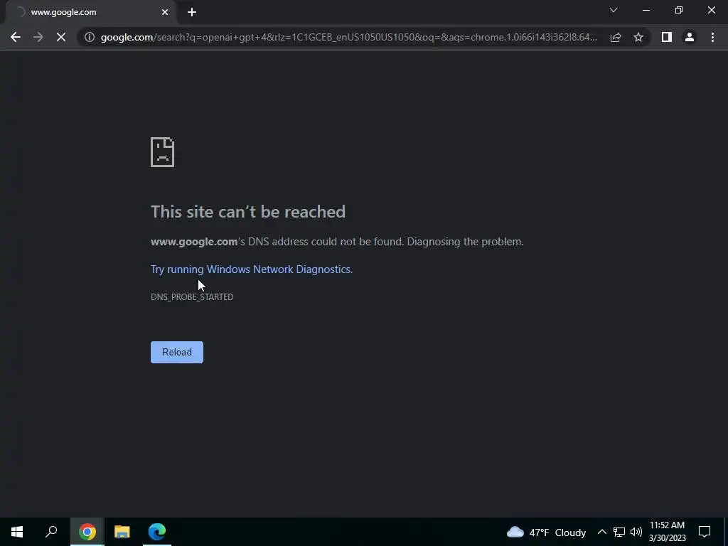Open the Windows Start menu
The height and width of the screenshot is (546, 728).
(17, 532)
